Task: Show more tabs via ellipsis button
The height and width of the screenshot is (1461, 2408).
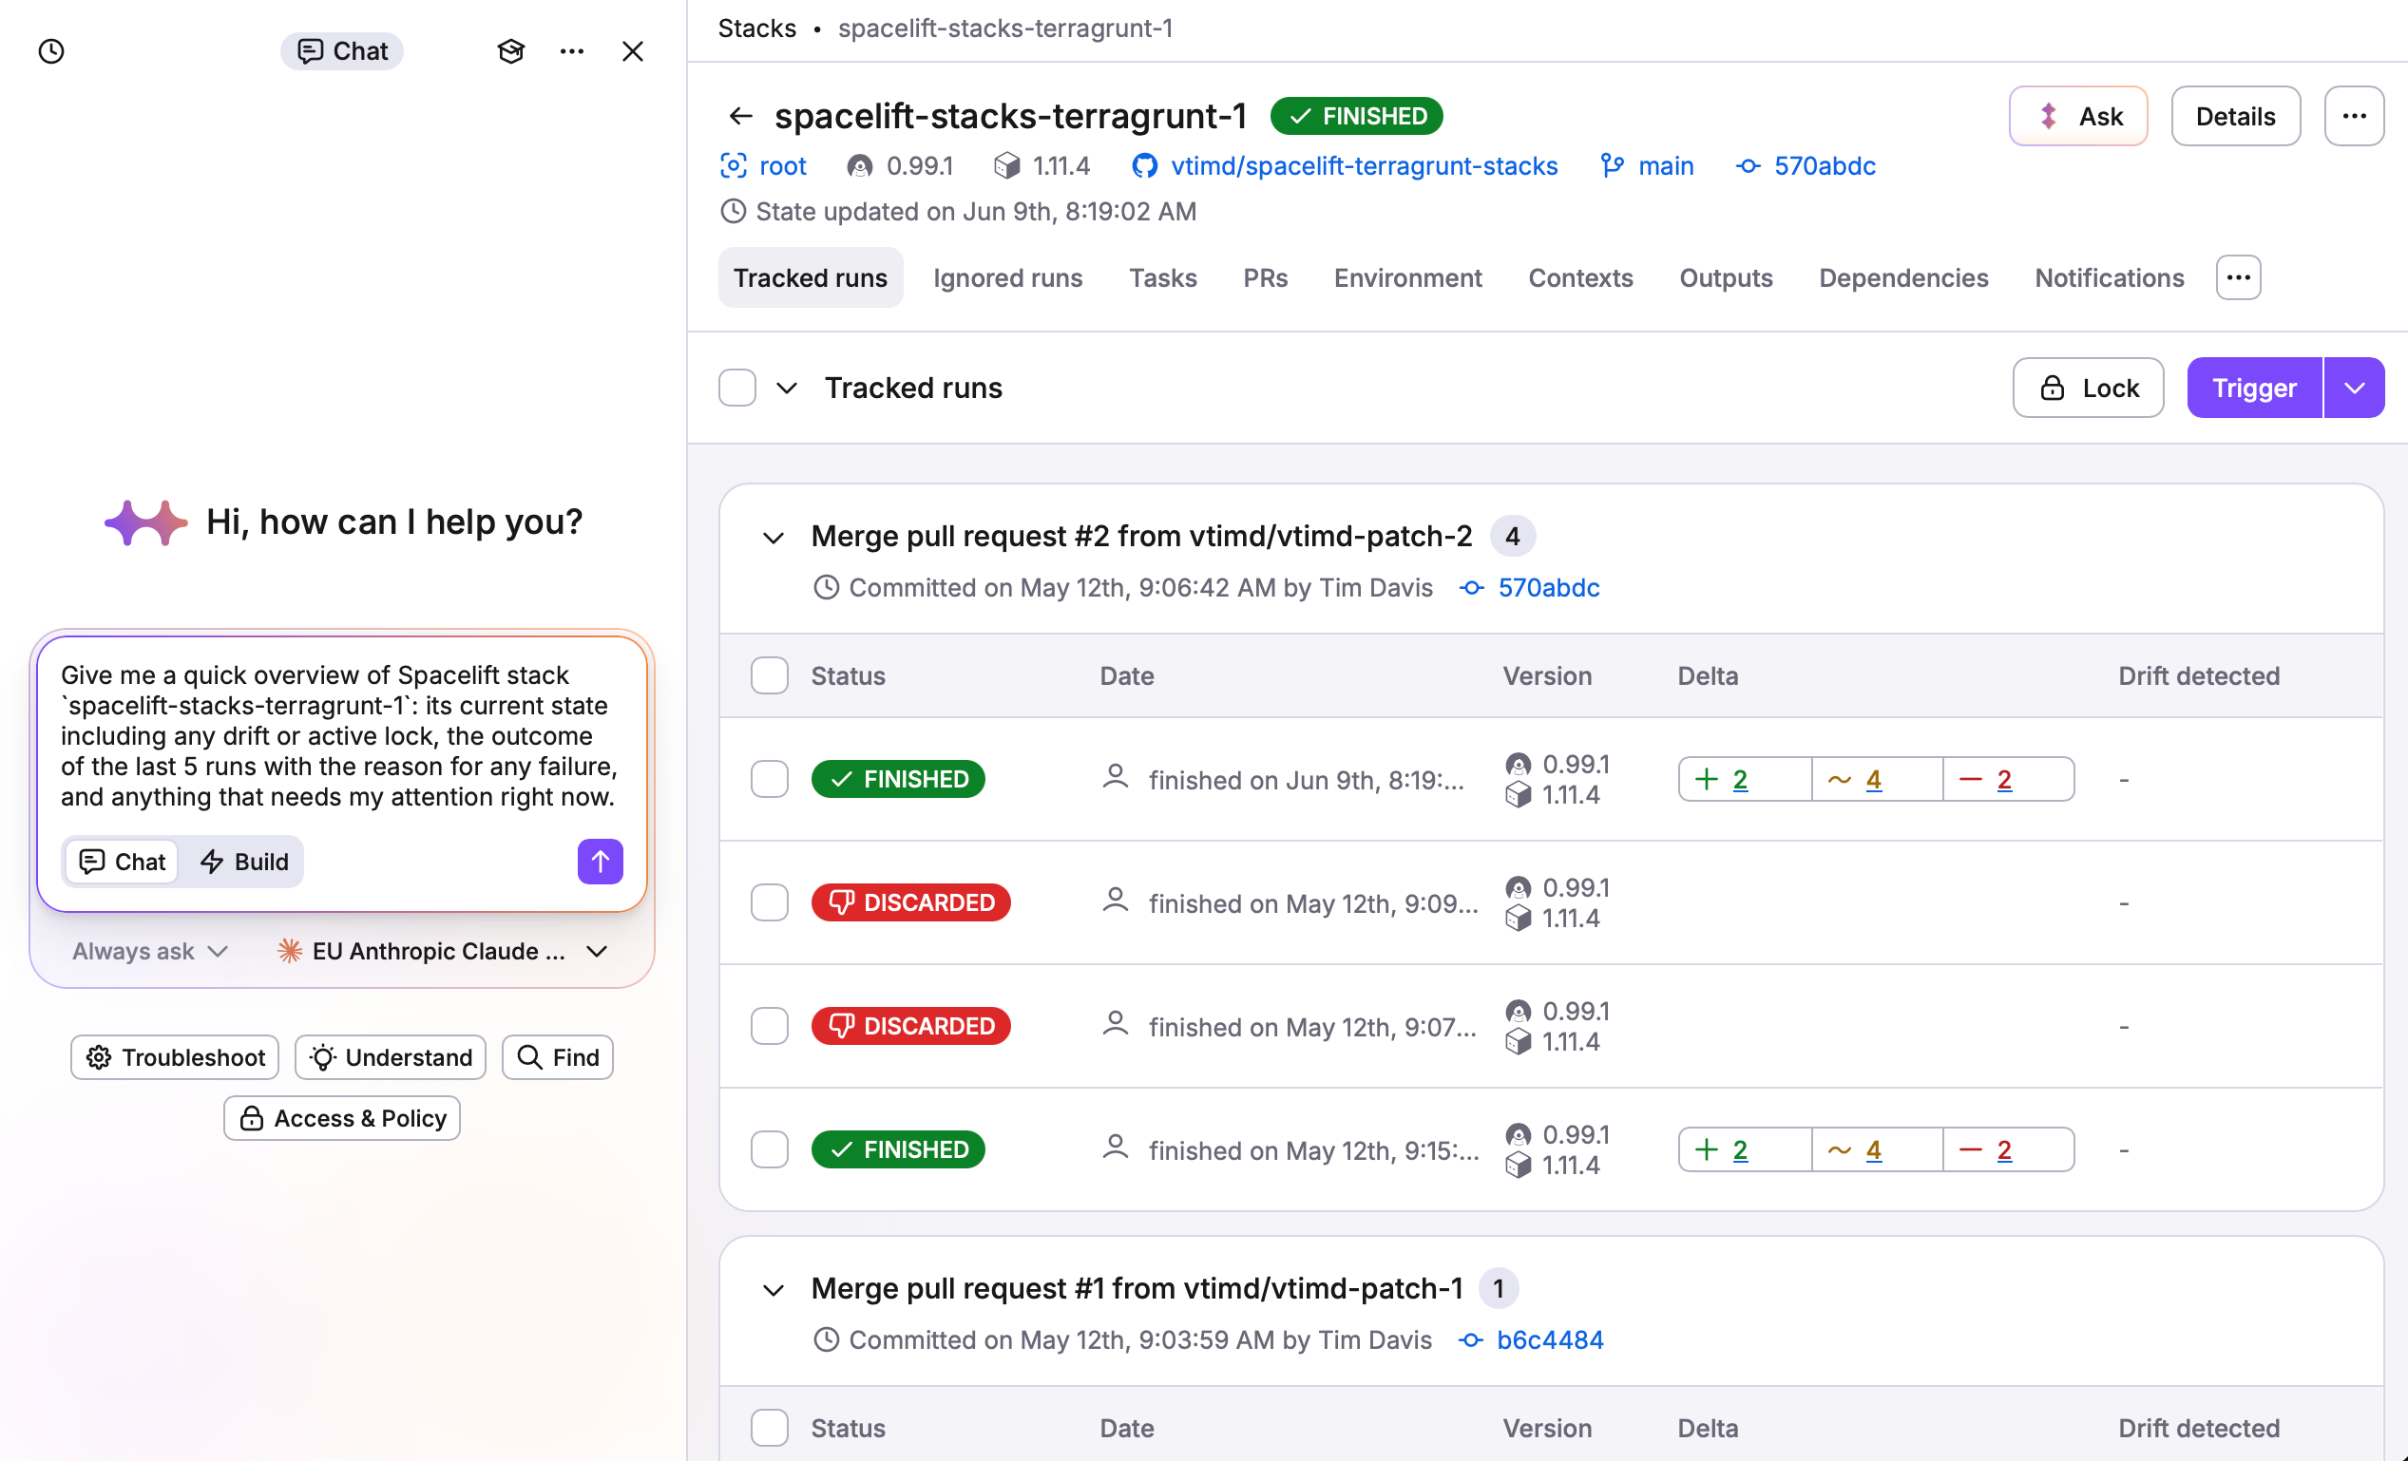Action: pyautogui.click(x=2238, y=278)
